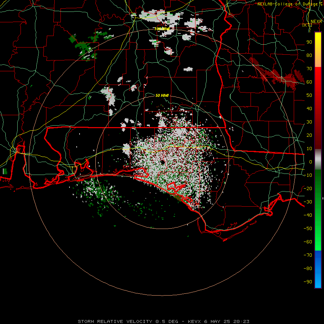Click the gray zero-velocity segment of the color bar
This screenshot has height=324, width=324.
(x=318, y=159)
